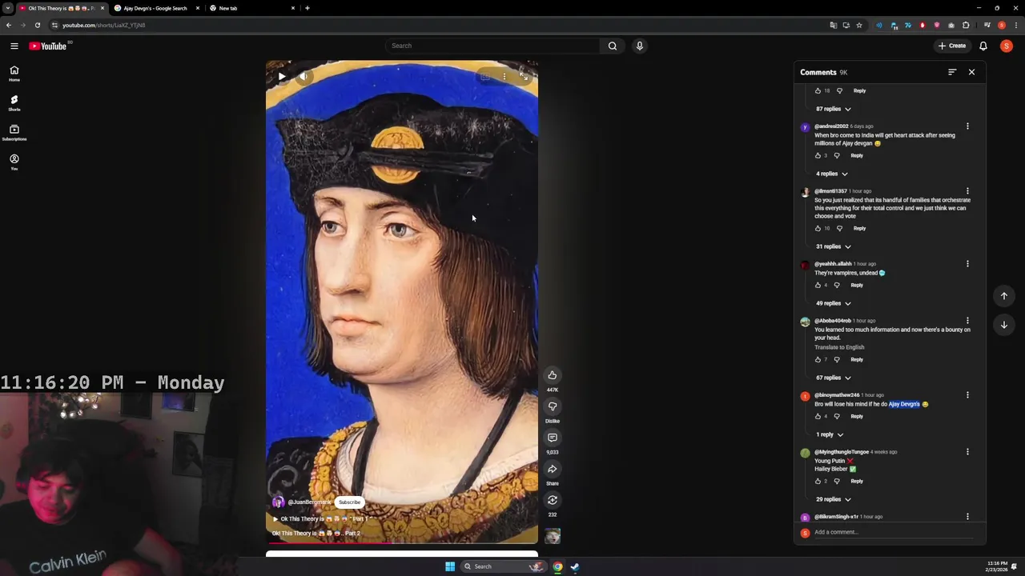Bookmark this page with the star

coord(859,25)
